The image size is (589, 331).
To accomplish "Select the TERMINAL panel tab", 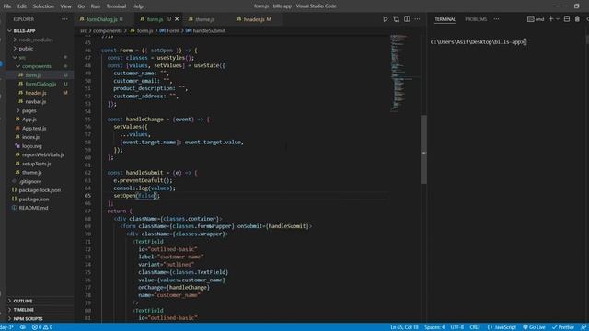I will 445,19.
